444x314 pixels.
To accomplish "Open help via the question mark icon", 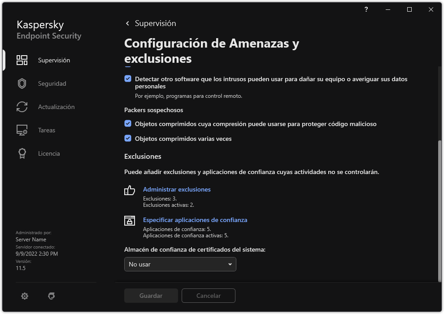I will 366,9.
